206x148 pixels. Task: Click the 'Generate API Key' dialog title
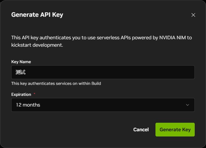coord(37,15)
